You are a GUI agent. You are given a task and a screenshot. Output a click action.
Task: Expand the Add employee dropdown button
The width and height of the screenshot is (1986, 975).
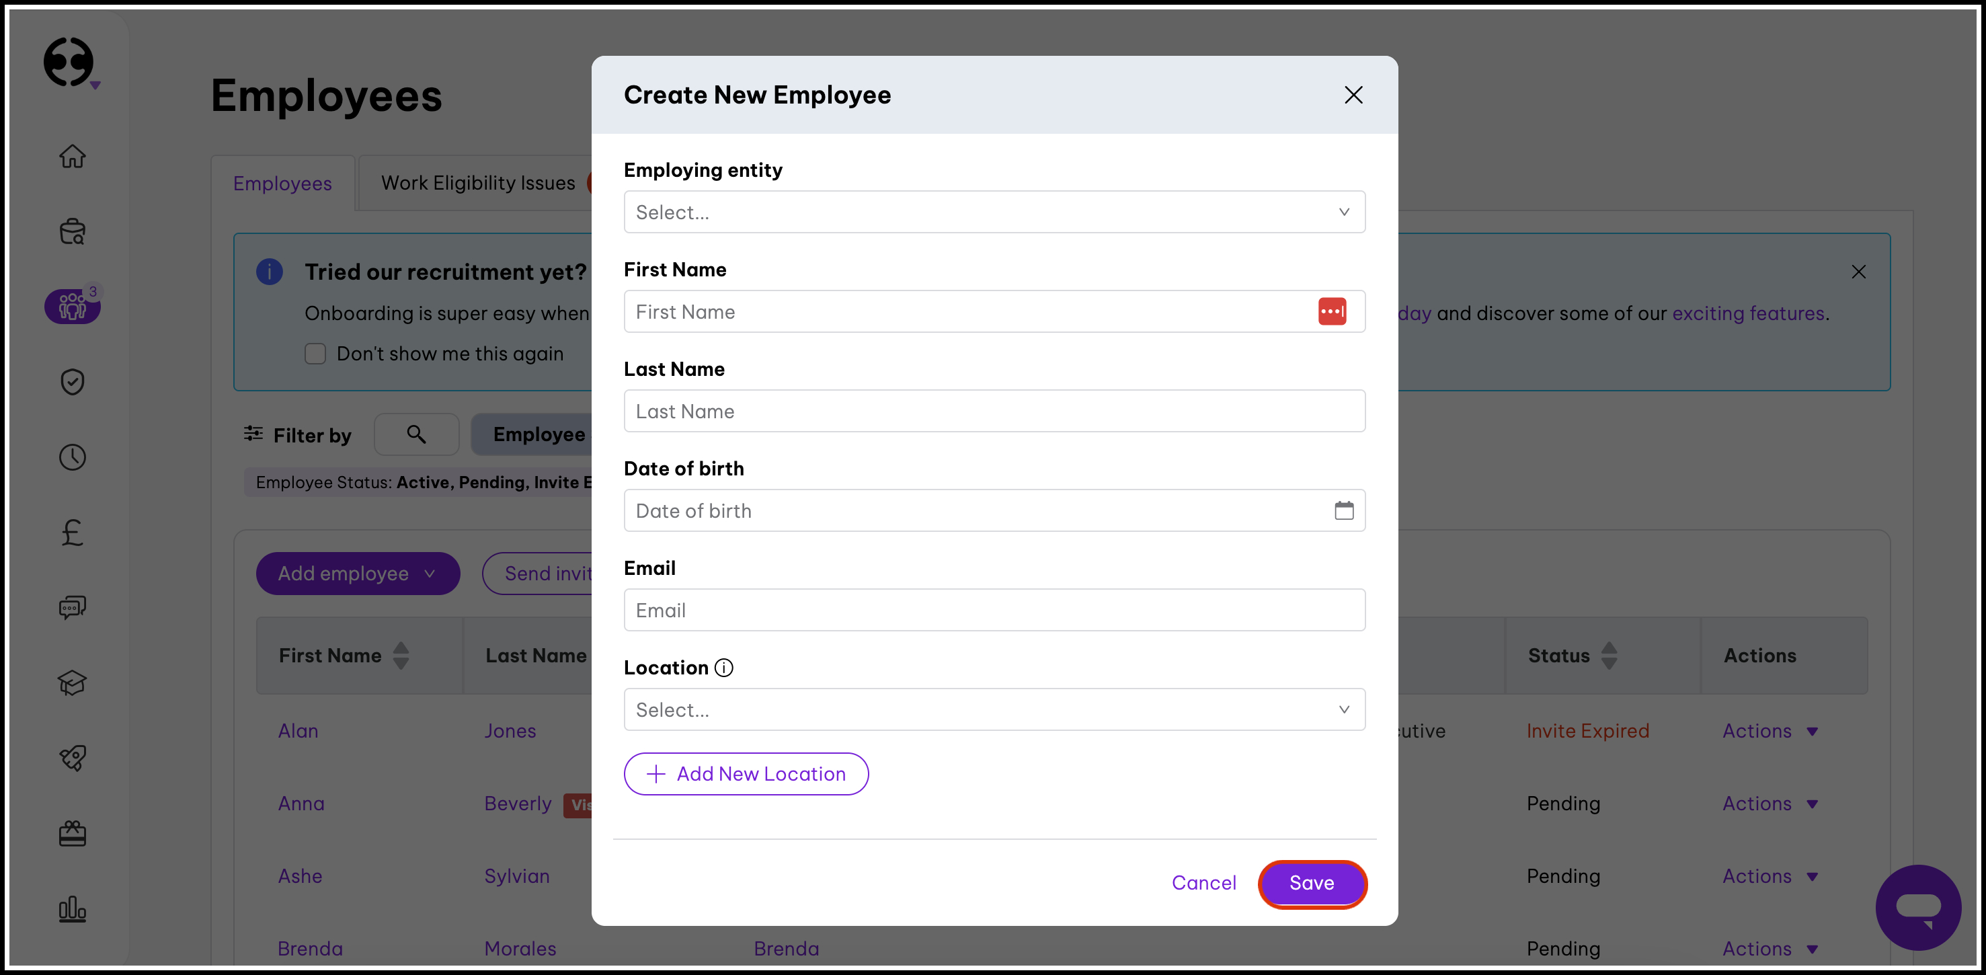(358, 574)
